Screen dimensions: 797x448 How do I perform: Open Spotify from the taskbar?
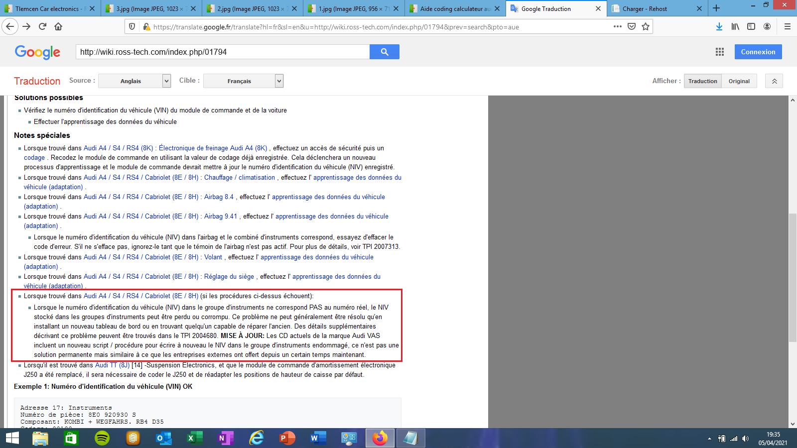102,438
